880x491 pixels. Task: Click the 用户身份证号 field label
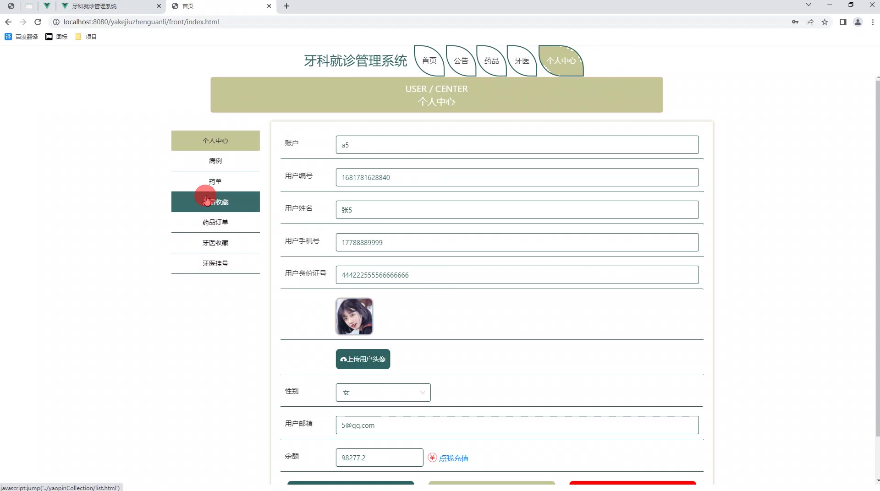306,273
